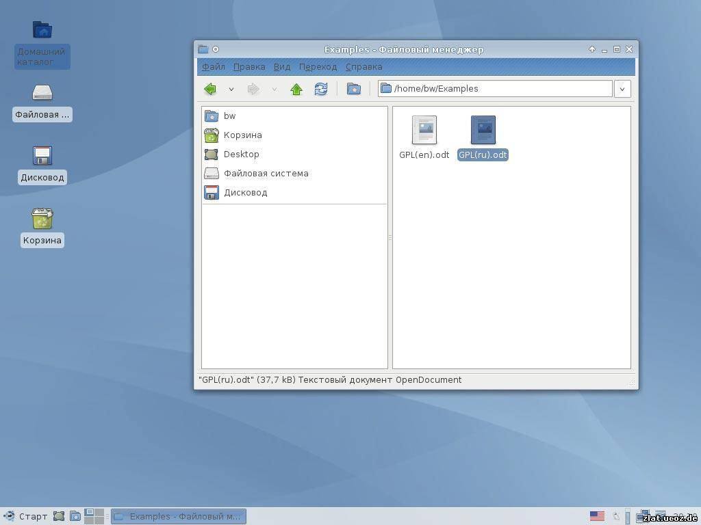701x525 pixels.
Task: Expand the location bar dropdown
Action: [x=622, y=89]
